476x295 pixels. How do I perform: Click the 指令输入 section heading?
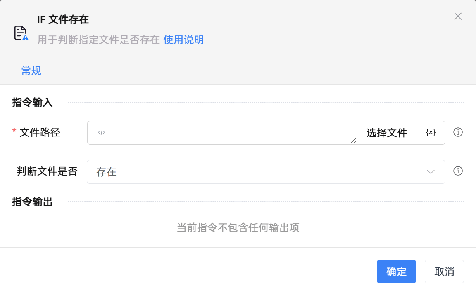coord(33,102)
